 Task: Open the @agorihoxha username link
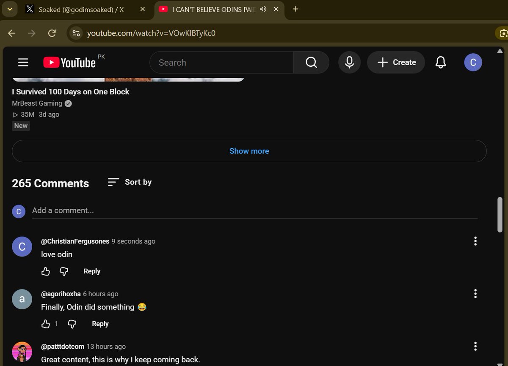(61, 294)
